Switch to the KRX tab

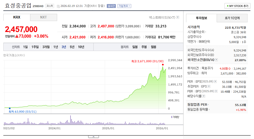point(17,17)
